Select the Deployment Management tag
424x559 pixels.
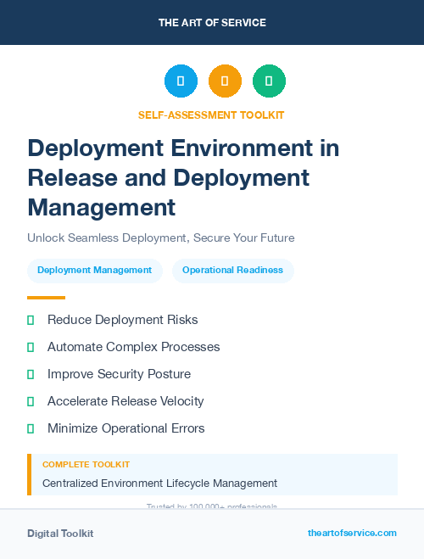click(95, 271)
